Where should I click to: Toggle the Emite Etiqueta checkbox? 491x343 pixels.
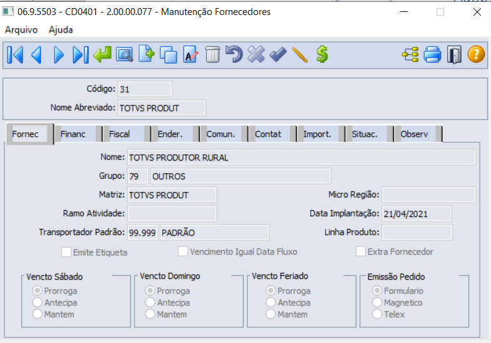(66, 252)
